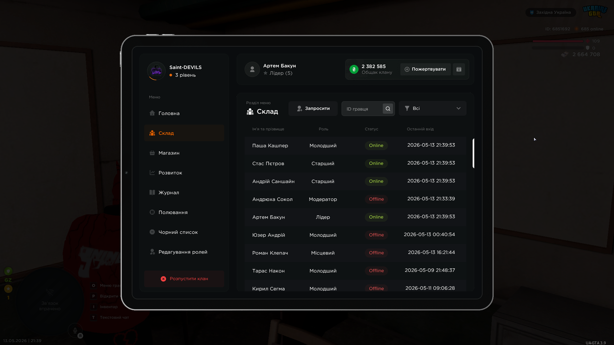Click the user edit icon beside Редагування ролей
Screen dimensions: 614x345
pyautogui.click(x=152, y=252)
